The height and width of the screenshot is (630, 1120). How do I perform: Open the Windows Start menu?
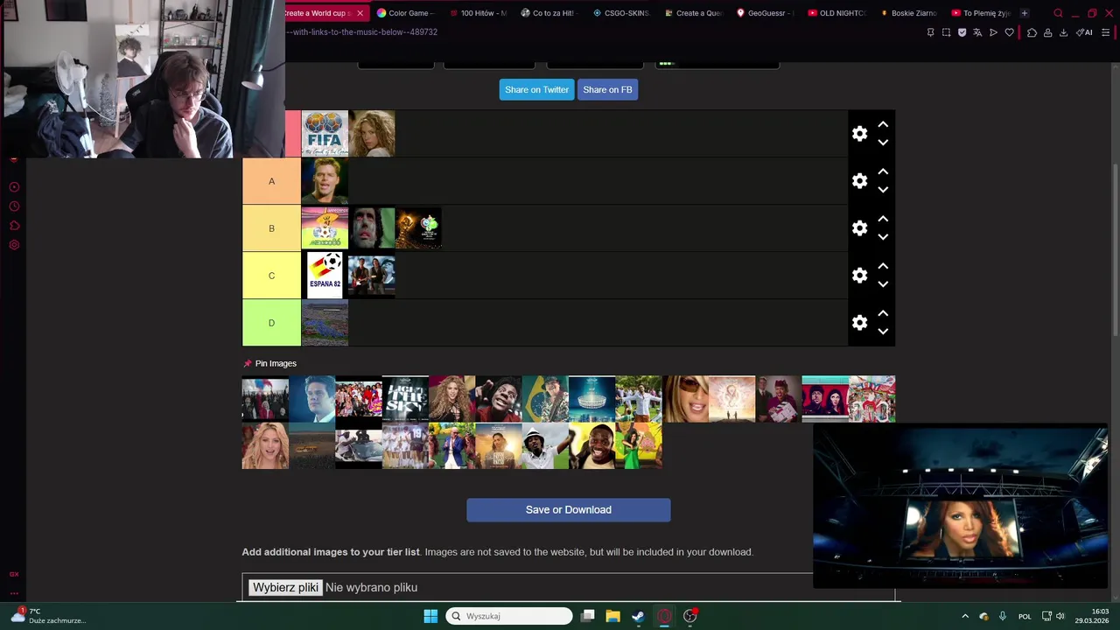click(430, 616)
